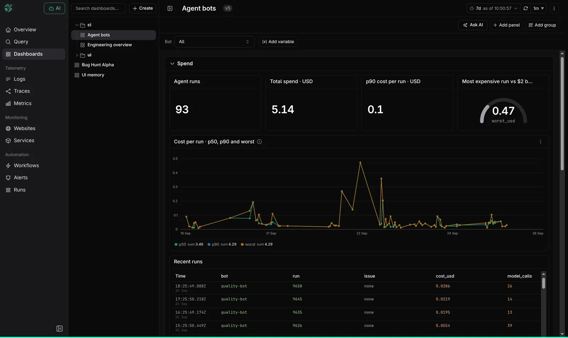This screenshot has height=338, width=568.
Task: Click the v5 version badge
Action: [228, 8]
